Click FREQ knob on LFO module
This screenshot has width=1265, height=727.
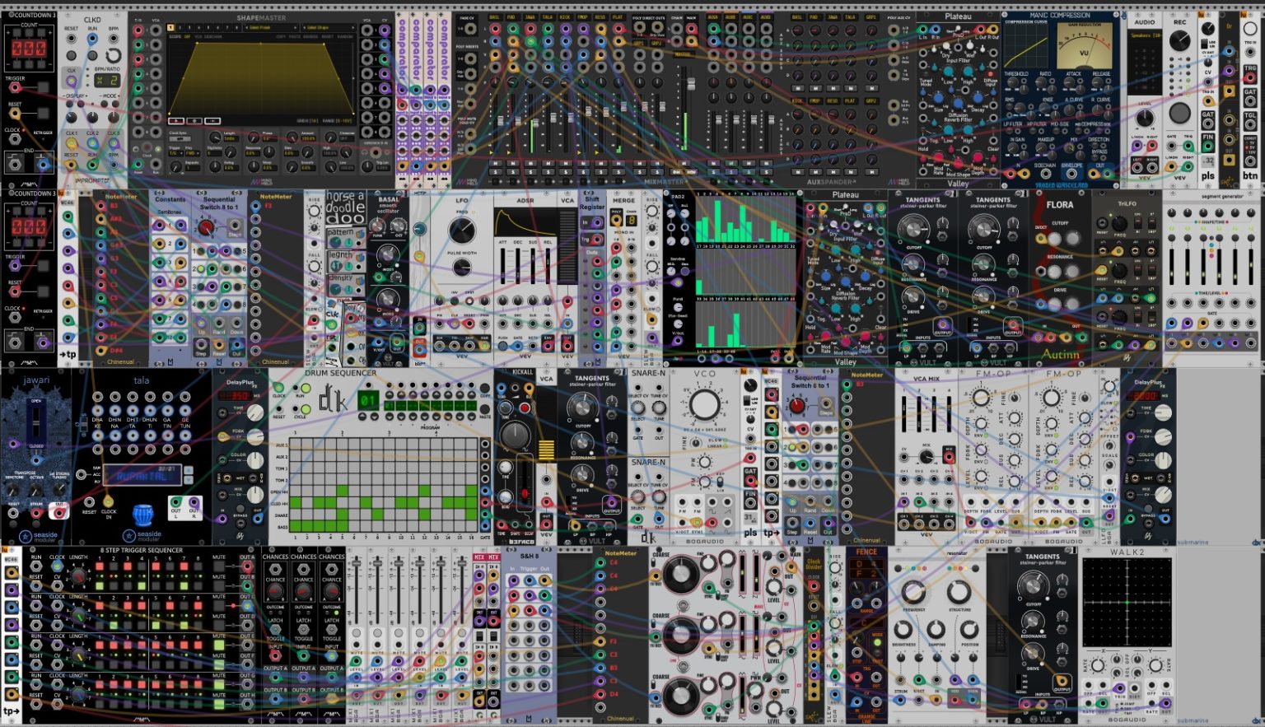coord(462,230)
